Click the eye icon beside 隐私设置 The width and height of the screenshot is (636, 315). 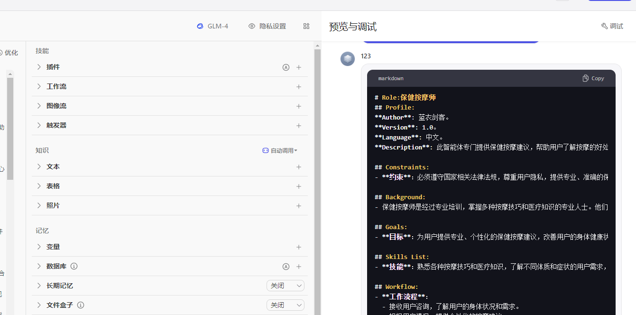pyautogui.click(x=252, y=26)
